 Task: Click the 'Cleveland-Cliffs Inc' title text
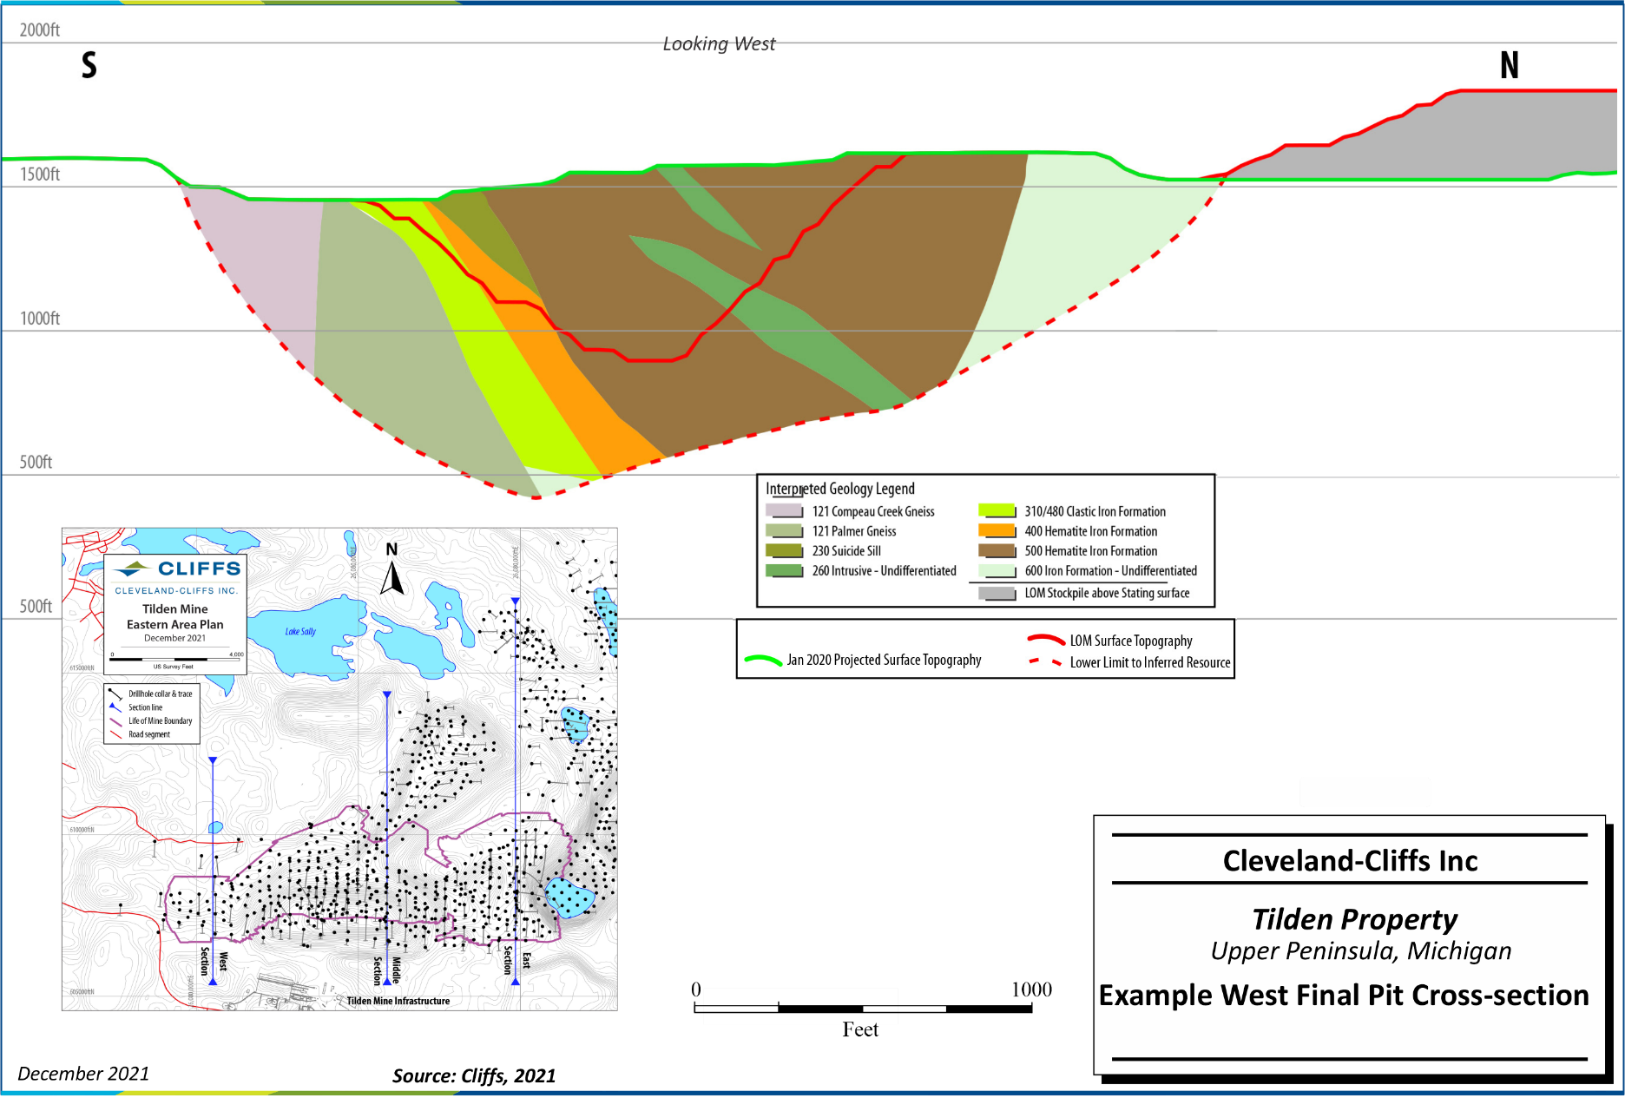click(1350, 861)
